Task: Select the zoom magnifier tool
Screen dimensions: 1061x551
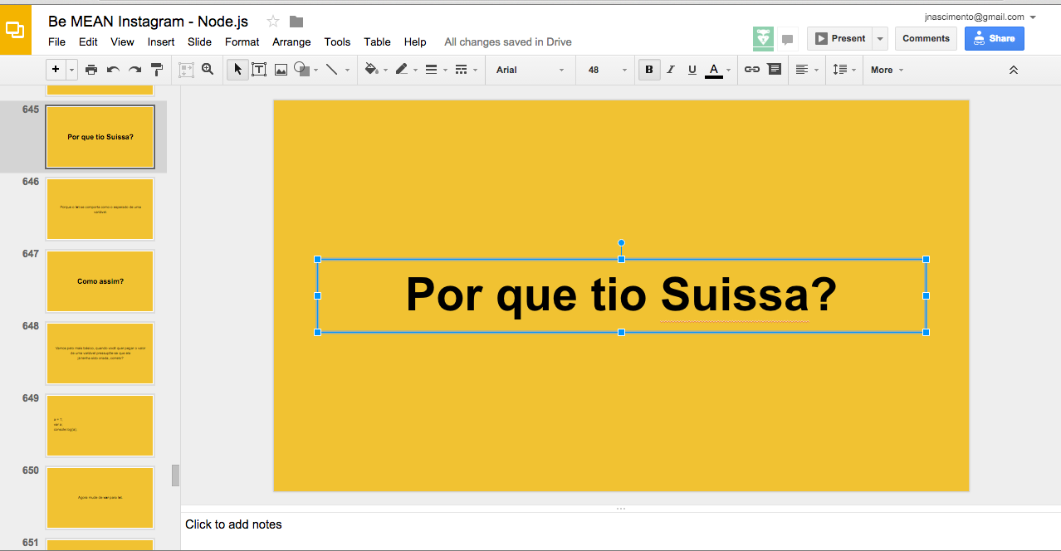Action: coord(208,70)
